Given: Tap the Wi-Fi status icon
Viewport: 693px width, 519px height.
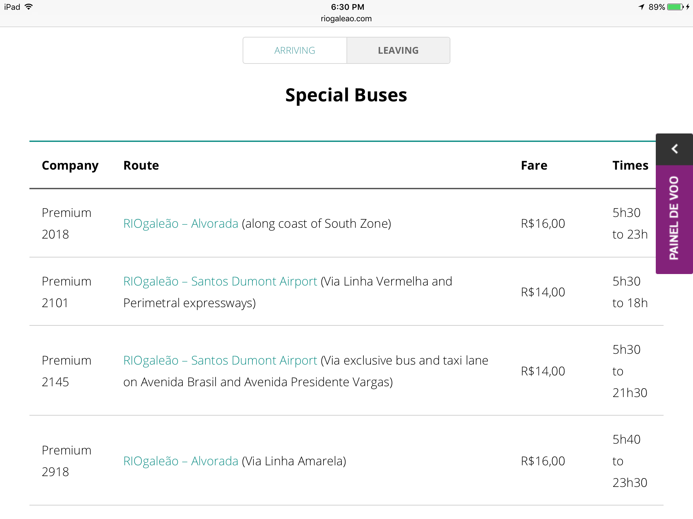Looking at the screenshot, I should [29, 7].
